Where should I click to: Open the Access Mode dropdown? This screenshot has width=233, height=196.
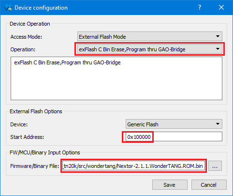click(x=150, y=36)
